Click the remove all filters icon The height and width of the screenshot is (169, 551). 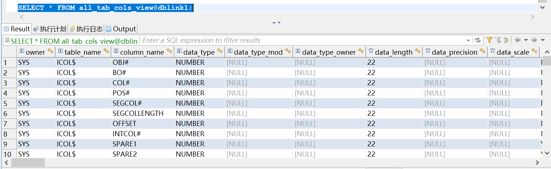[x=498, y=40]
